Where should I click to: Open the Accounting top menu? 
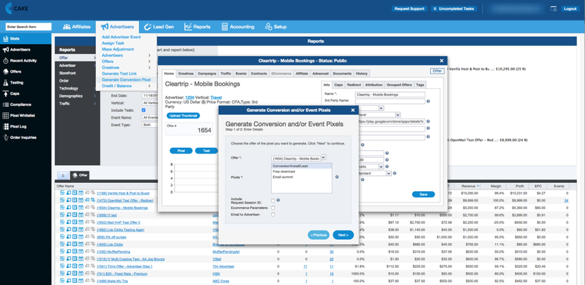238,27
